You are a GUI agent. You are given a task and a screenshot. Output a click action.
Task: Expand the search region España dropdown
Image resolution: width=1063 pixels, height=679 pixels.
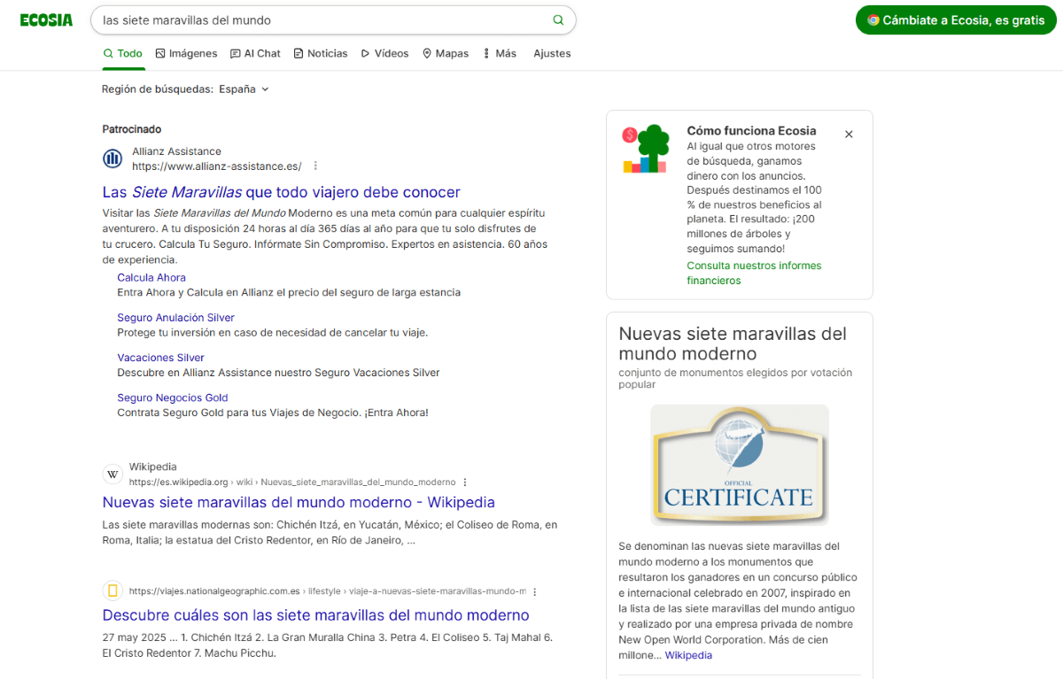pos(244,89)
